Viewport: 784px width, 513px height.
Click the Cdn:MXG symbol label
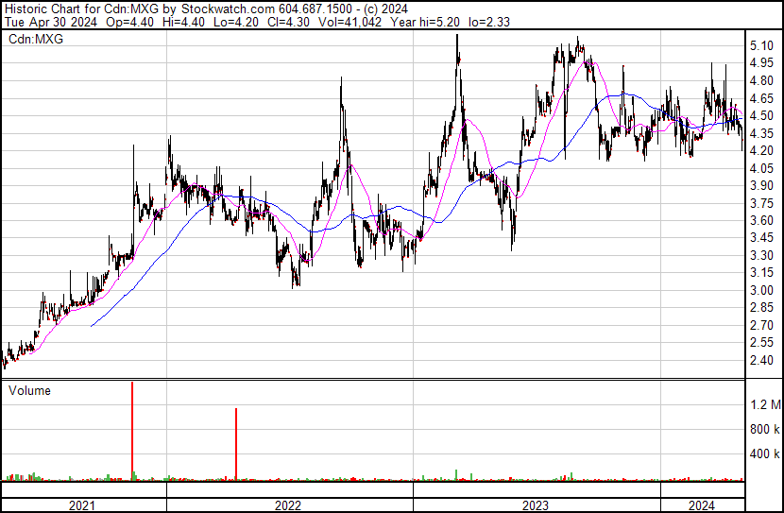pyautogui.click(x=36, y=39)
